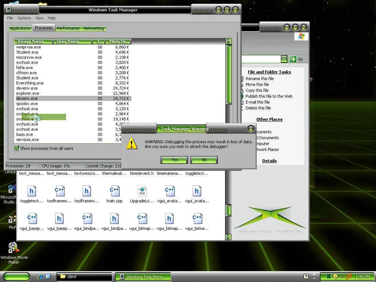
Task: Click Publish this file to the Web
Action: pyautogui.click(x=269, y=96)
